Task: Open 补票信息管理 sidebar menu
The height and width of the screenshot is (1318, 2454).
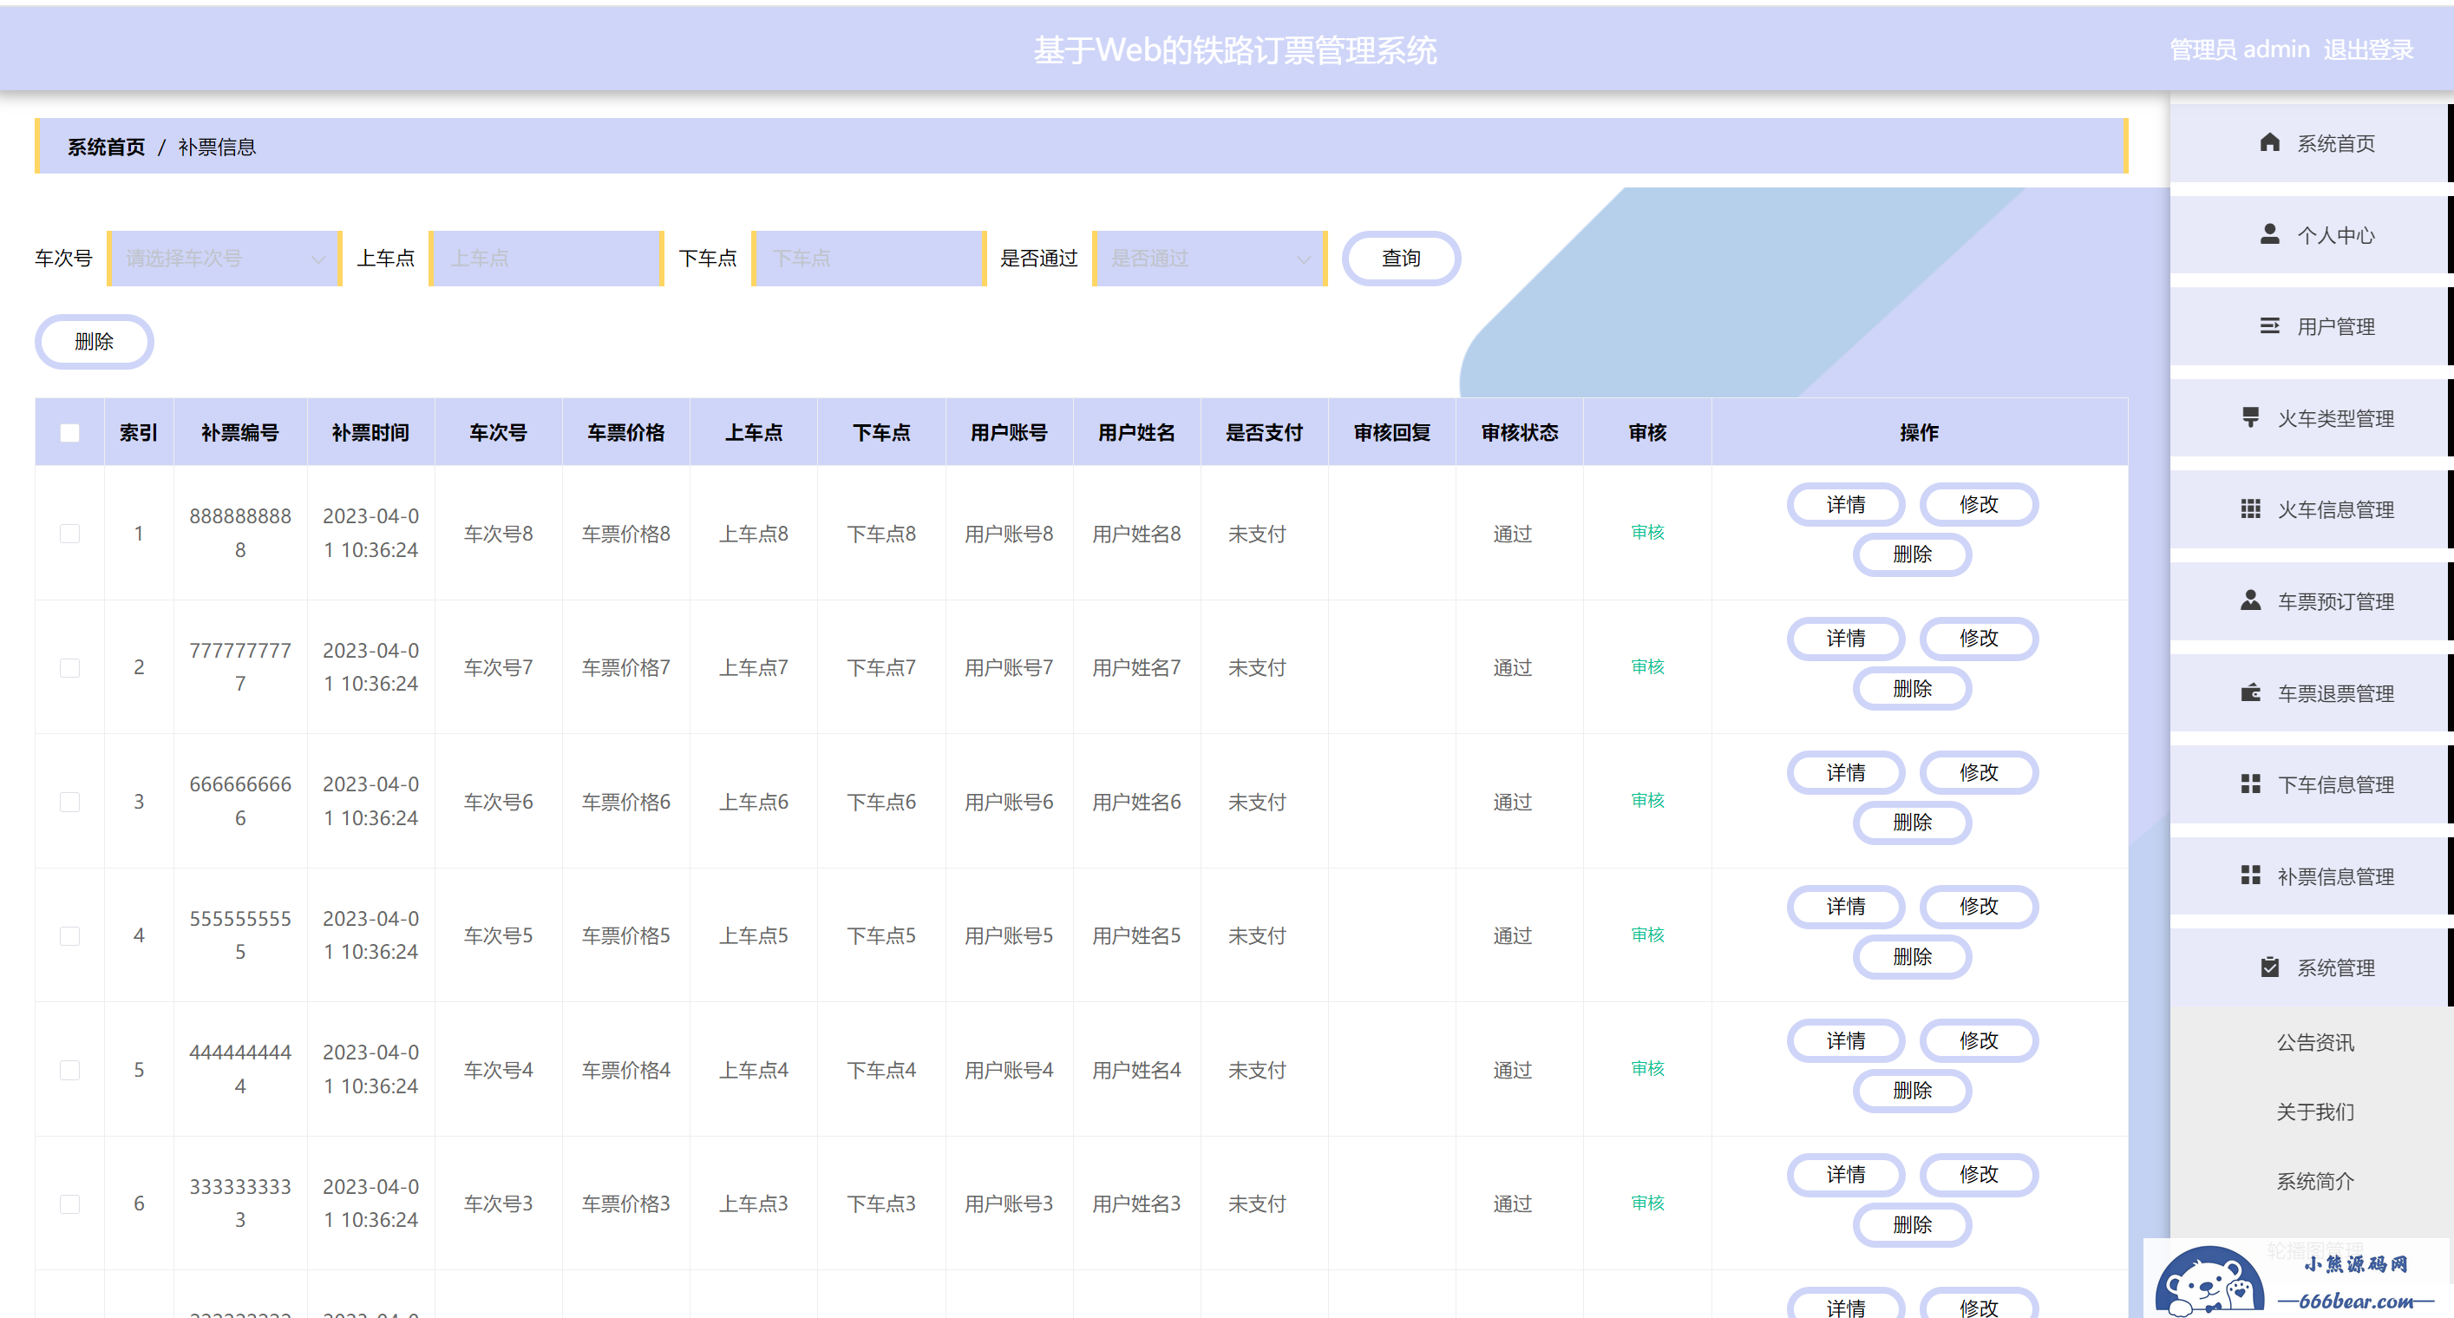Action: (x=2311, y=875)
